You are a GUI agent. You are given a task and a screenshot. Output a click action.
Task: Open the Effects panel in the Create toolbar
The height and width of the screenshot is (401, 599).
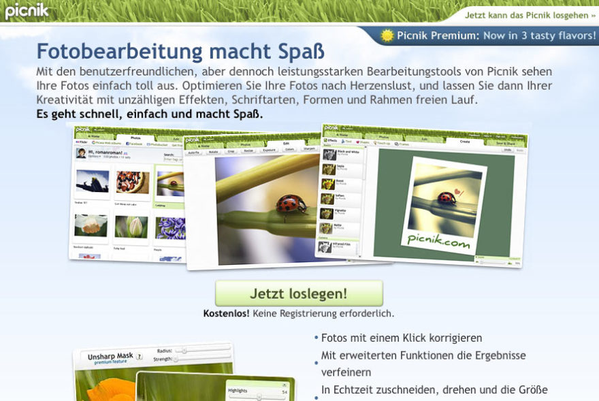point(330,140)
